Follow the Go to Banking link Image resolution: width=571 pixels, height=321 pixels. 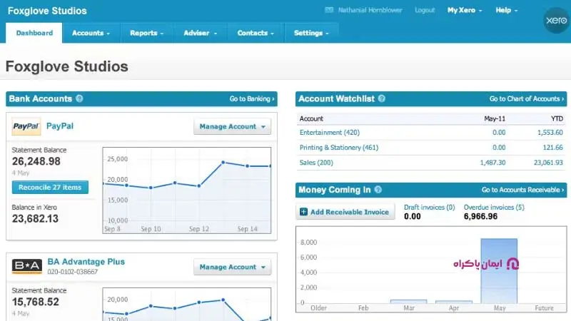click(x=252, y=98)
